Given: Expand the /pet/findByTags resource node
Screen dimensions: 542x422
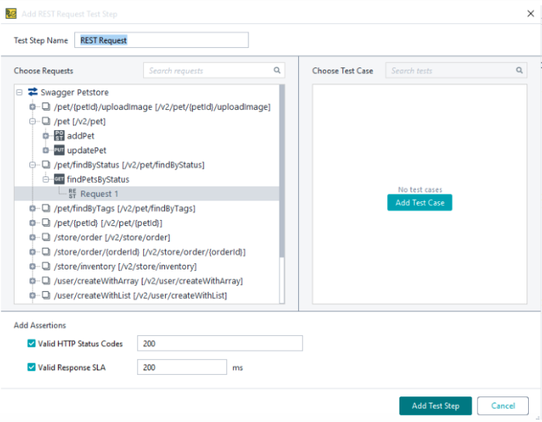Looking at the screenshot, I should click(33, 208).
